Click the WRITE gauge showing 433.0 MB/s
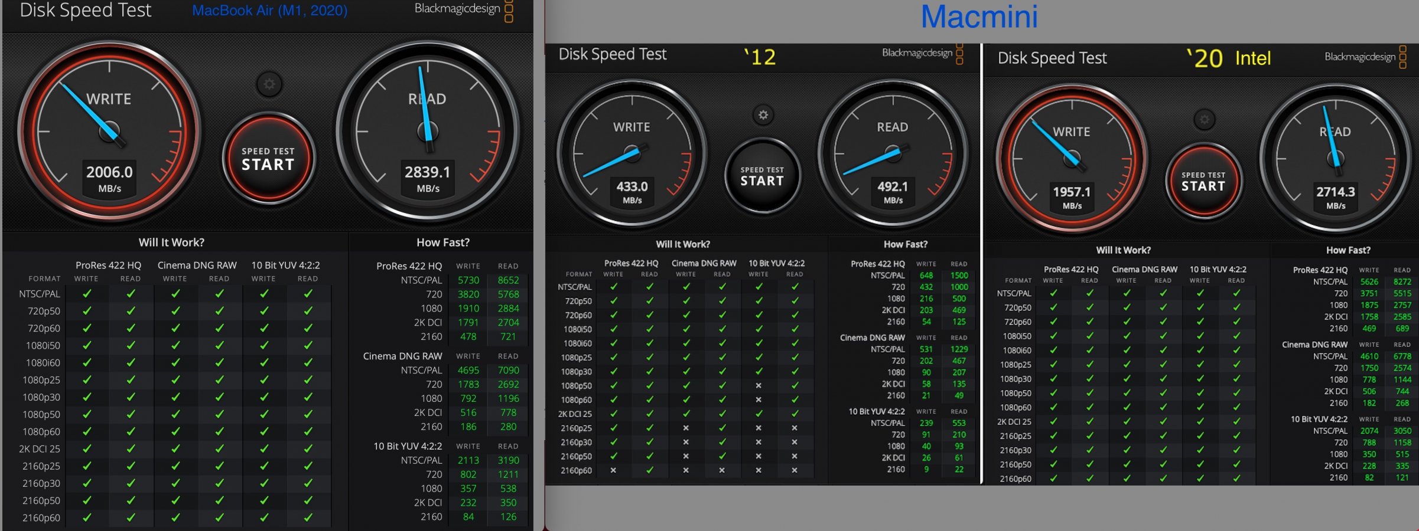The width and height of the screenshot is (1419, 531). [632, 154]
